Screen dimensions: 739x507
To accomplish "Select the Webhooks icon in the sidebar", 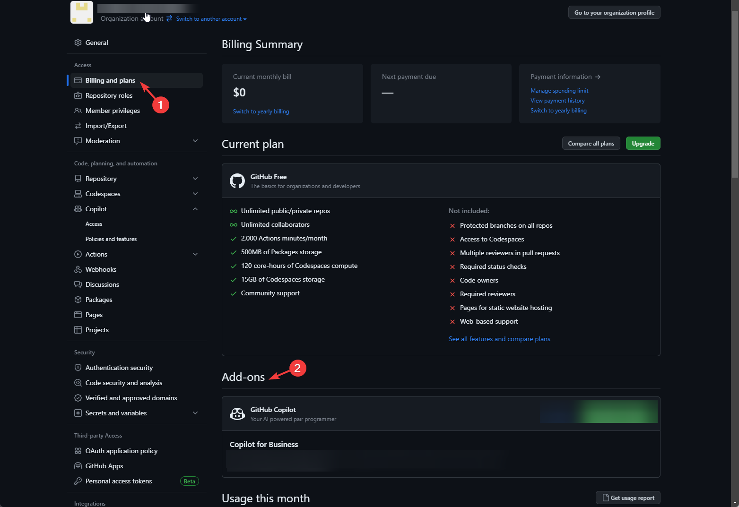I will pos(78,269).
